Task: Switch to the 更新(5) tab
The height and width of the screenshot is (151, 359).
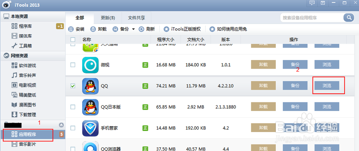Action: click(x=108, y=18)
